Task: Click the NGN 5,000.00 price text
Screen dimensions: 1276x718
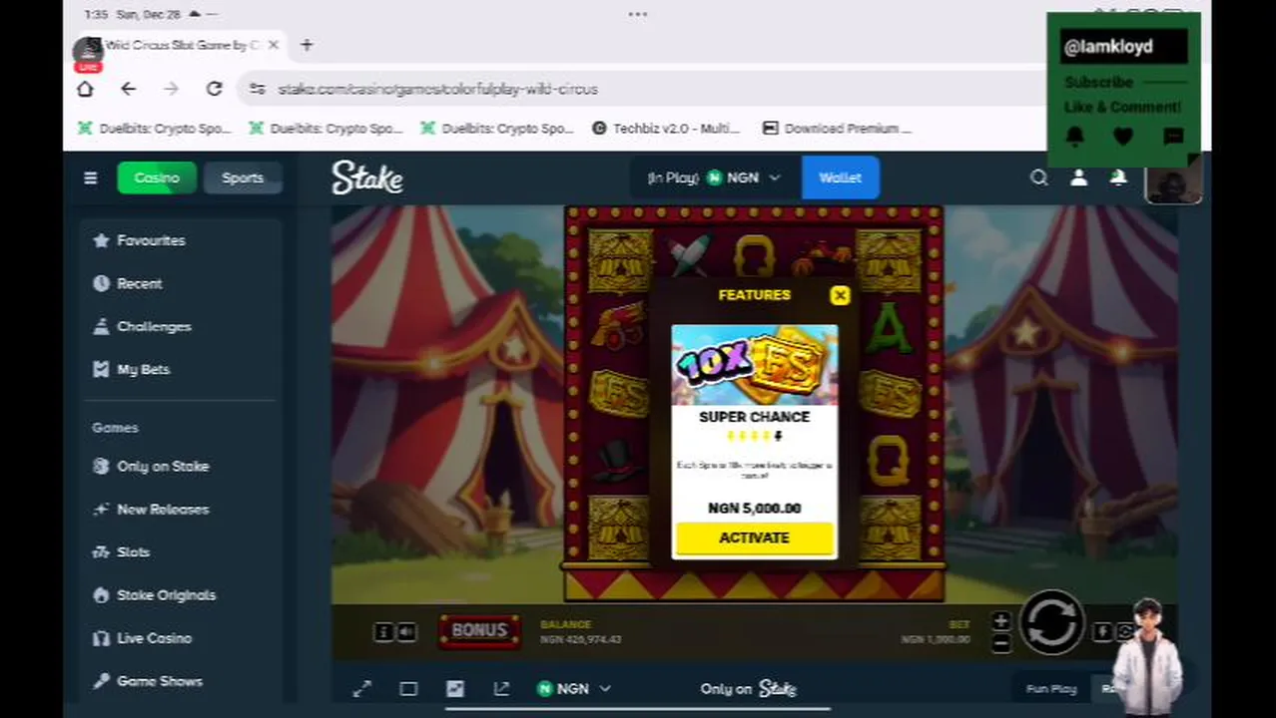Action: coord(754,508)
